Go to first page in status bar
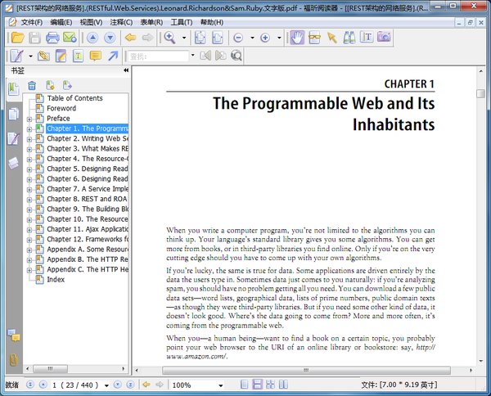The image size is (491, 396). click(30, 385)
